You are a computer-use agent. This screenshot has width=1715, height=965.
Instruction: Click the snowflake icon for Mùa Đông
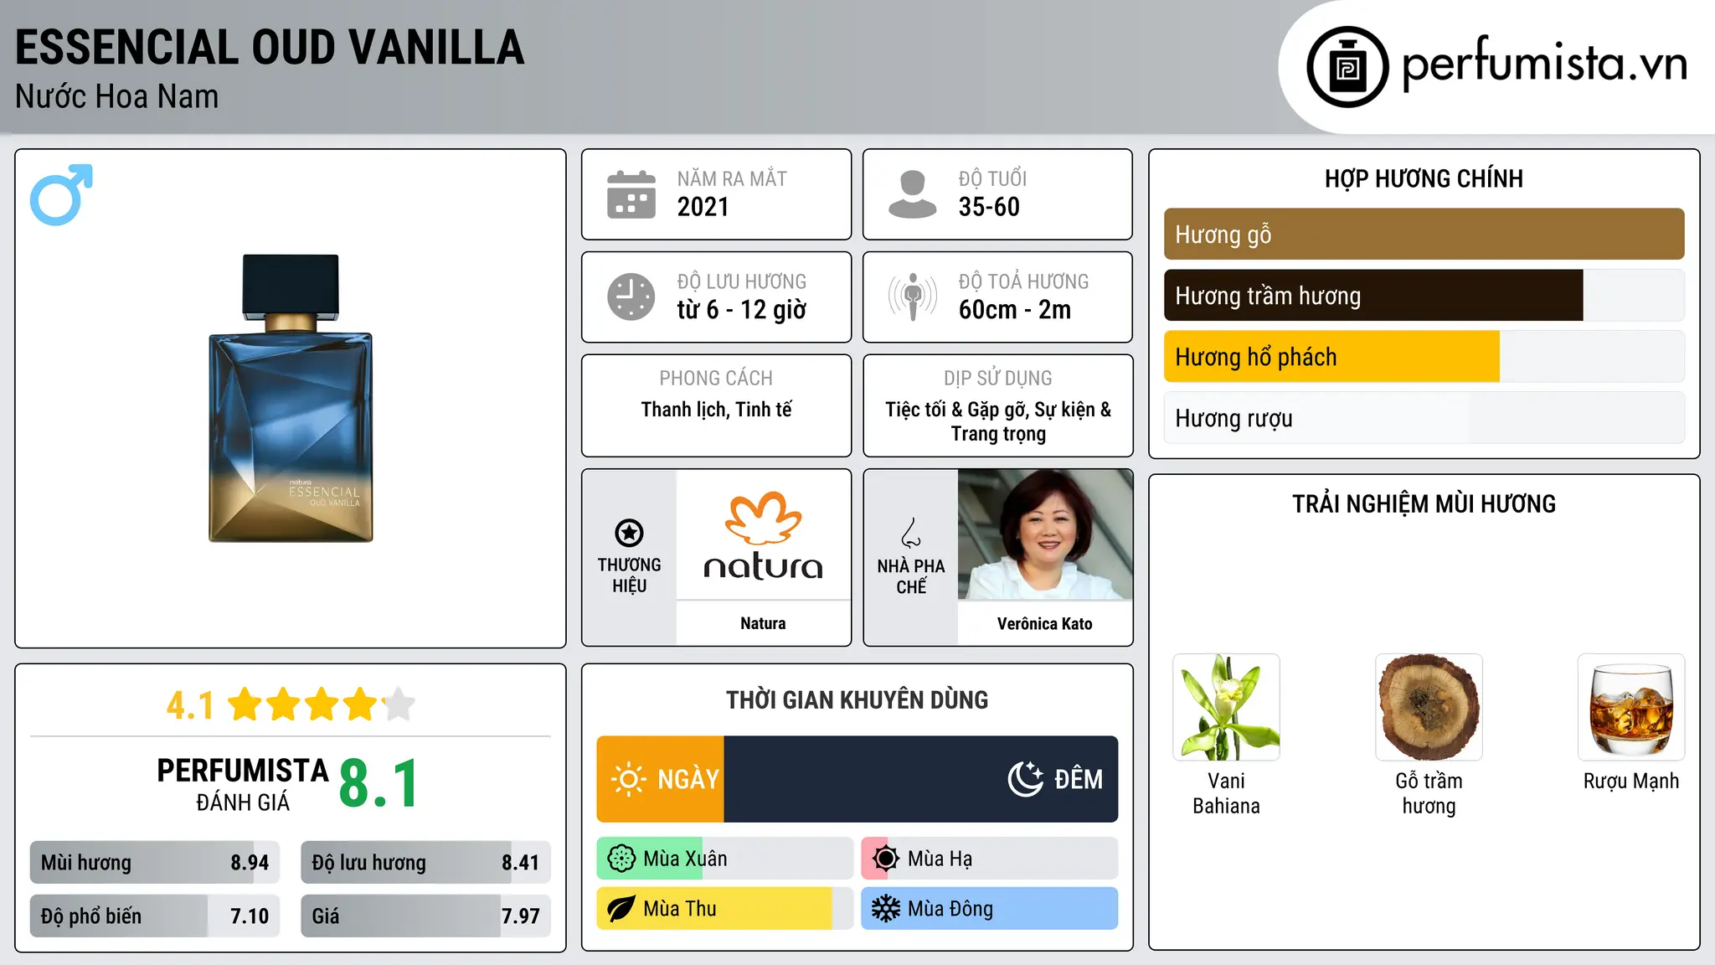pyautogui.click(x=886, y=909)
